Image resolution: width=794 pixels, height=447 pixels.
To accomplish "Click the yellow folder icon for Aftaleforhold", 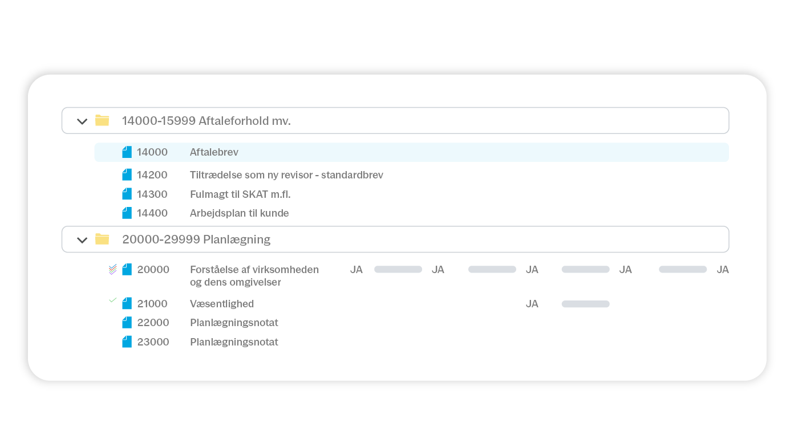I will tap(102, 120).
